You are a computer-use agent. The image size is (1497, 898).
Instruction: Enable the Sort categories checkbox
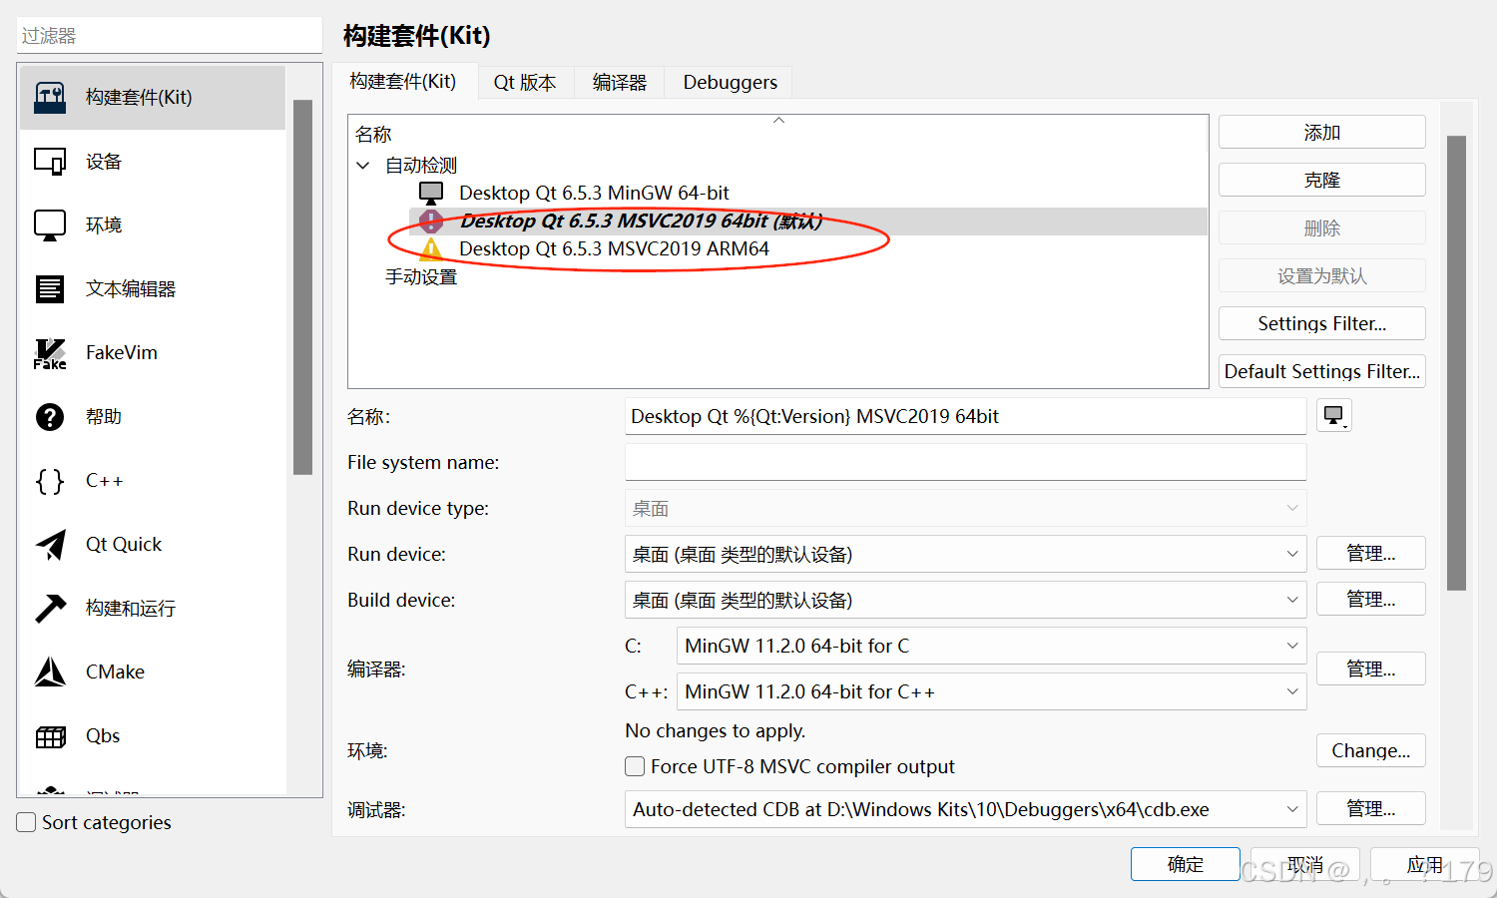click(x=27, y=822)
